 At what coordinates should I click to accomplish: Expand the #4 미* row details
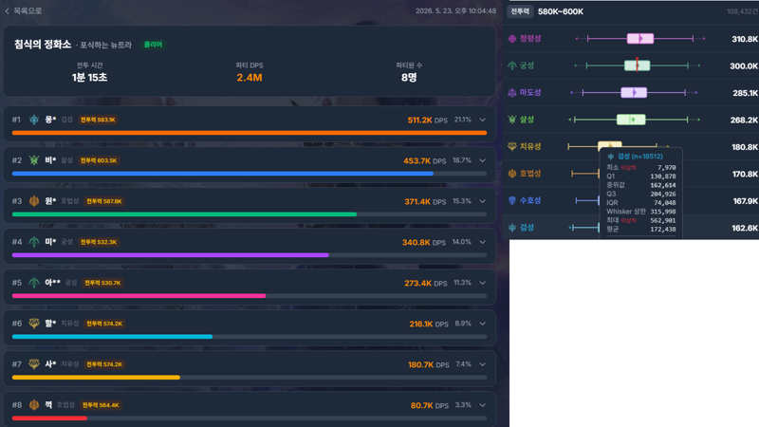(483, 242)
